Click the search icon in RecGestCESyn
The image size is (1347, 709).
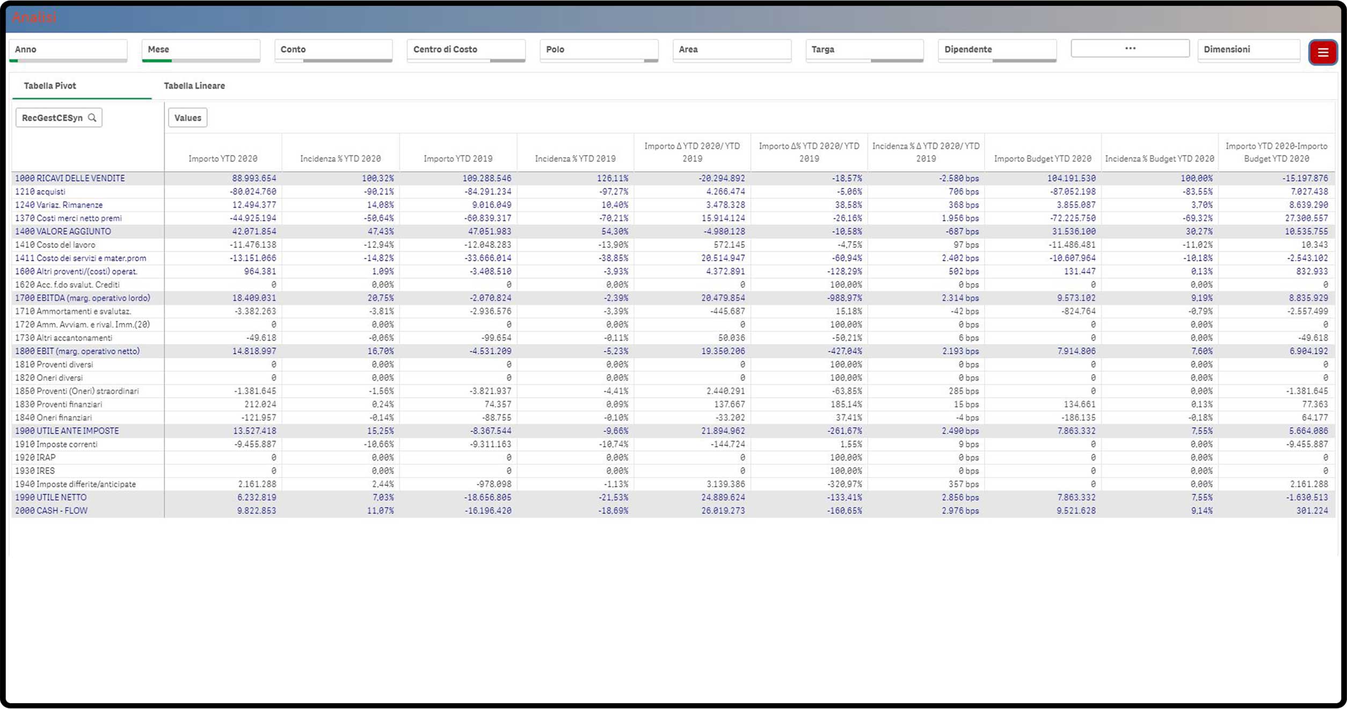tap(92, 118)
